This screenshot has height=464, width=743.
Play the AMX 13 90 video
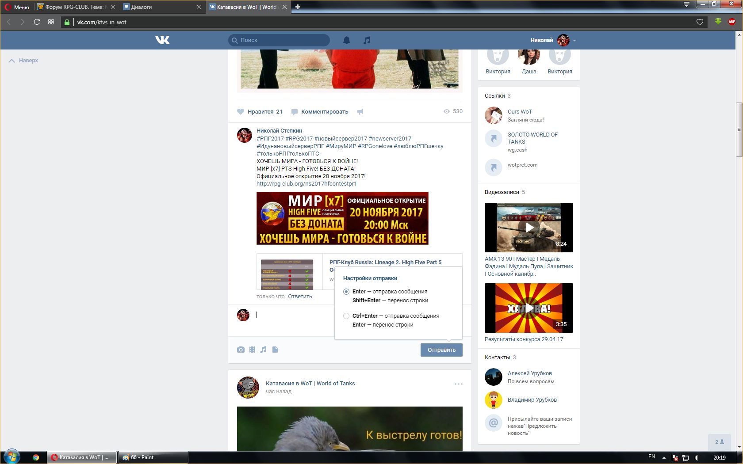point(529,228)
